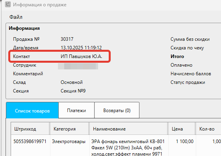Select contact ИП Павшуков Ю.А.
Screen dimensions: 221x156
point(81,56)
